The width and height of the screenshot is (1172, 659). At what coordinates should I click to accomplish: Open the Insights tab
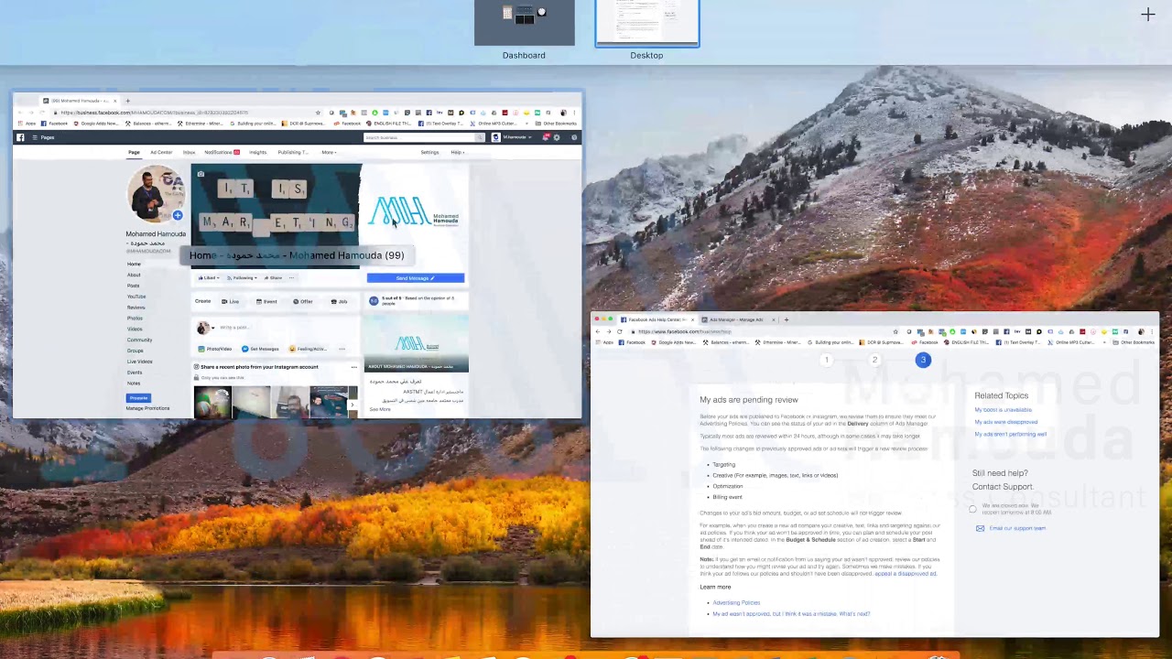click(x=257, y=152)
